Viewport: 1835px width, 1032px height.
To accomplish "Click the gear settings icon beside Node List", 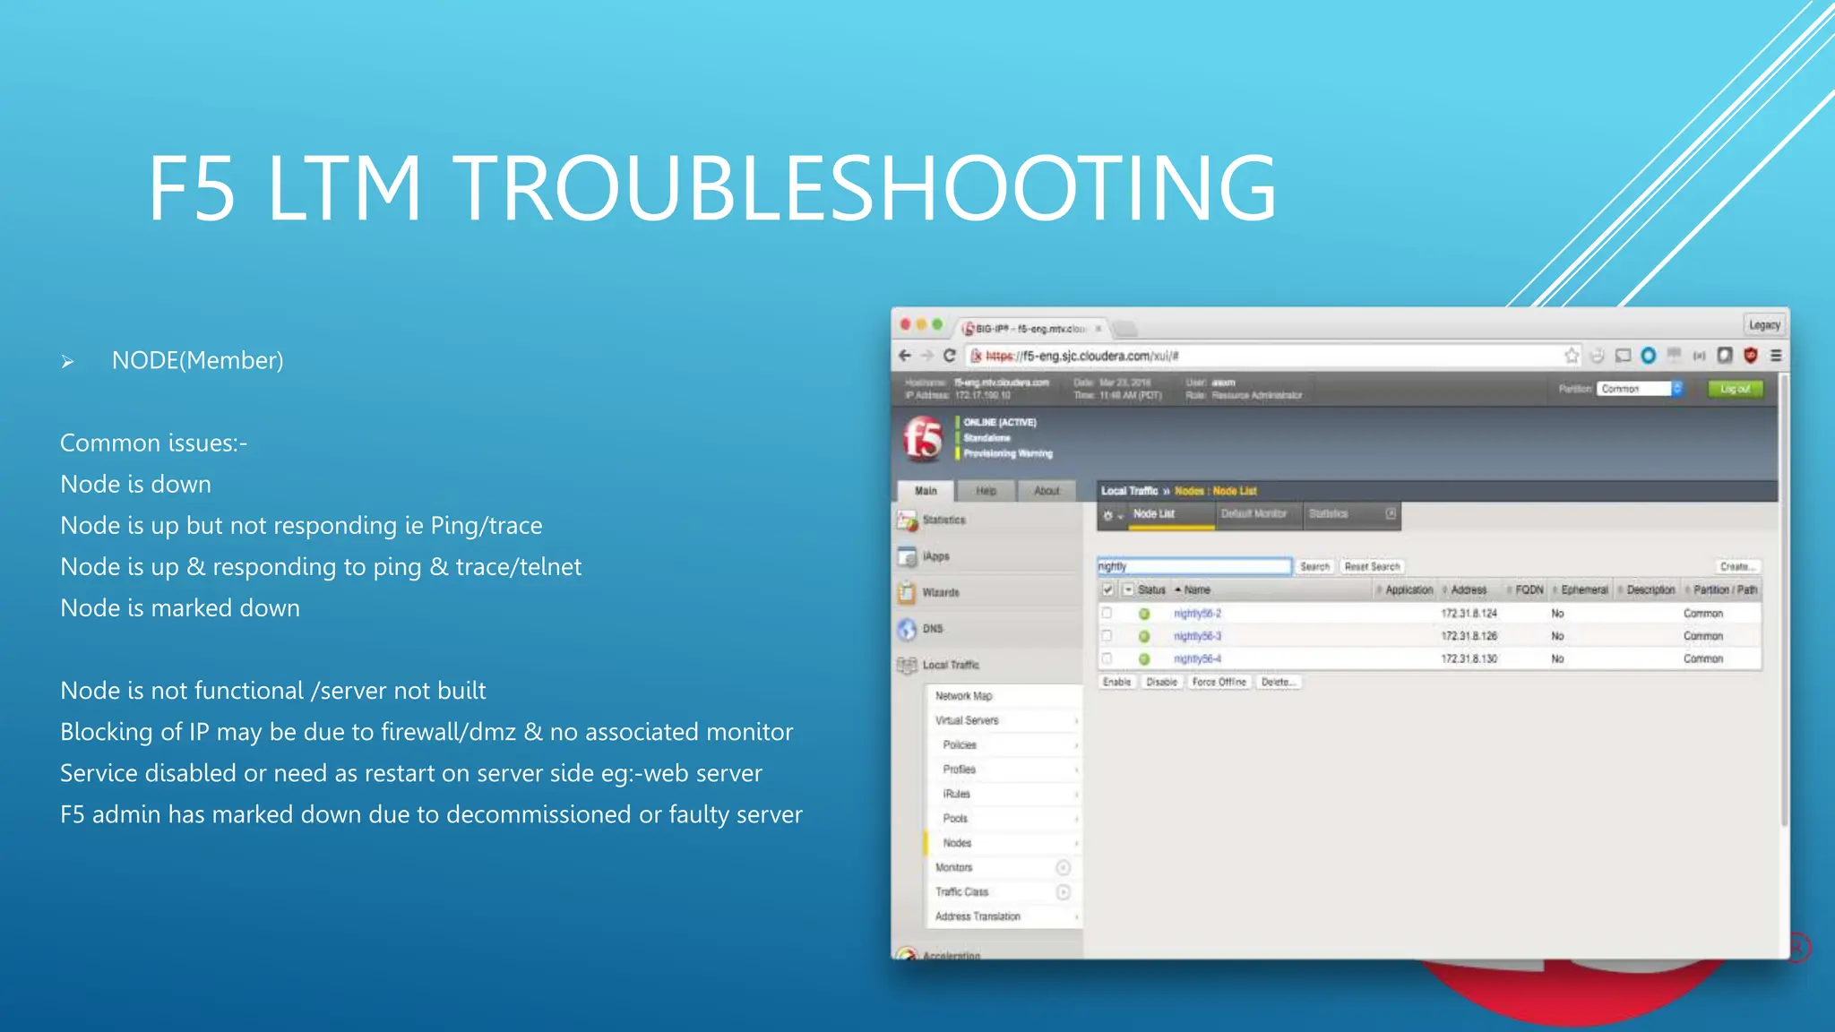I will pos(1108,515).
